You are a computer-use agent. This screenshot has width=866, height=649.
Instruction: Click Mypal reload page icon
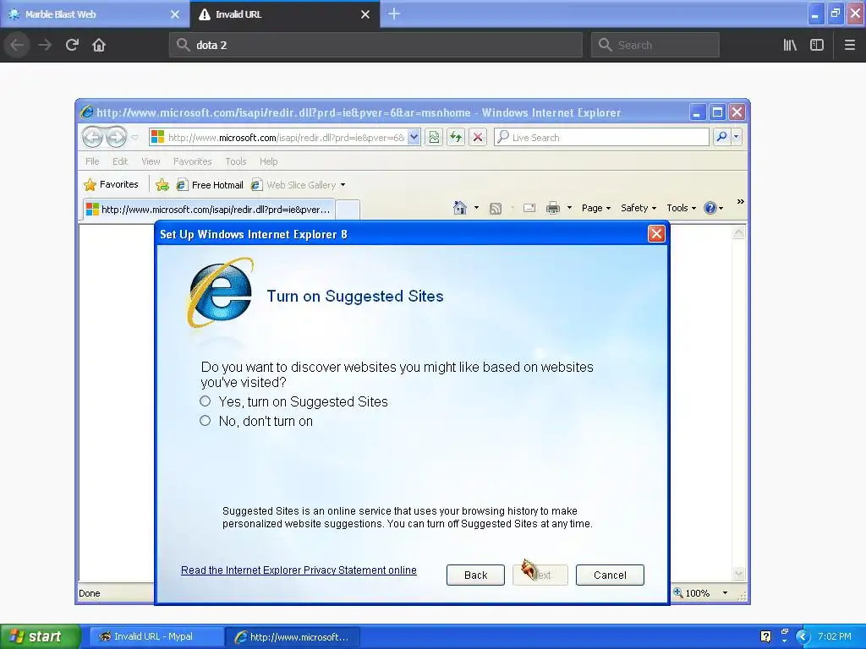click(x=72, y=45)
